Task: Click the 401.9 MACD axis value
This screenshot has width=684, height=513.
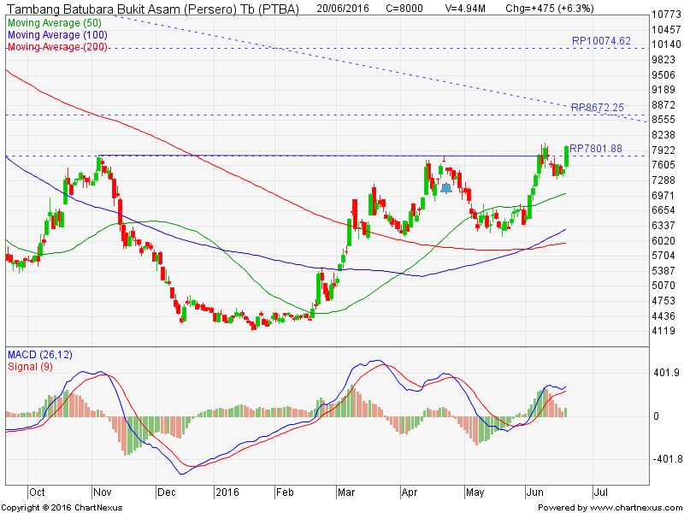Action: [667, 373]
